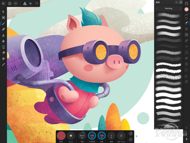Open the document menu icon
The height and width of the screenshot is (143, 190).
pos(10,3)
